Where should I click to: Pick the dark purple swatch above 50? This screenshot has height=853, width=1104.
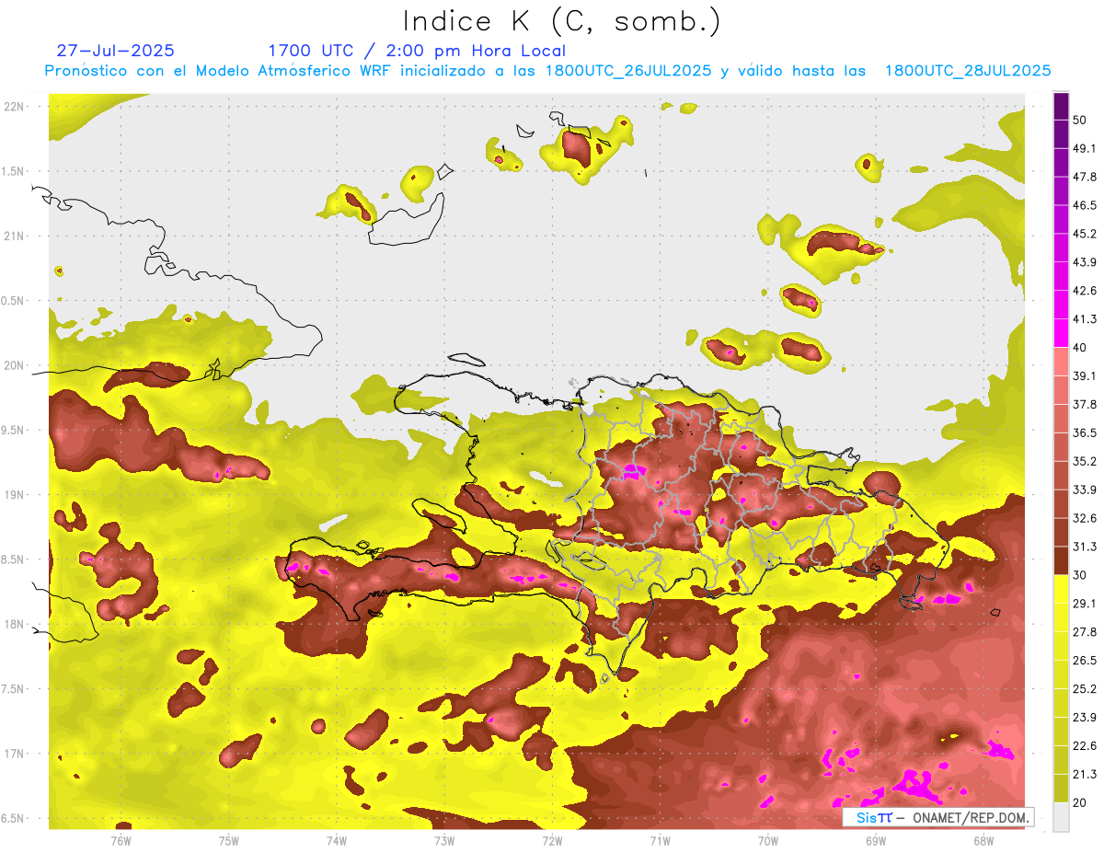(1061, 106)
